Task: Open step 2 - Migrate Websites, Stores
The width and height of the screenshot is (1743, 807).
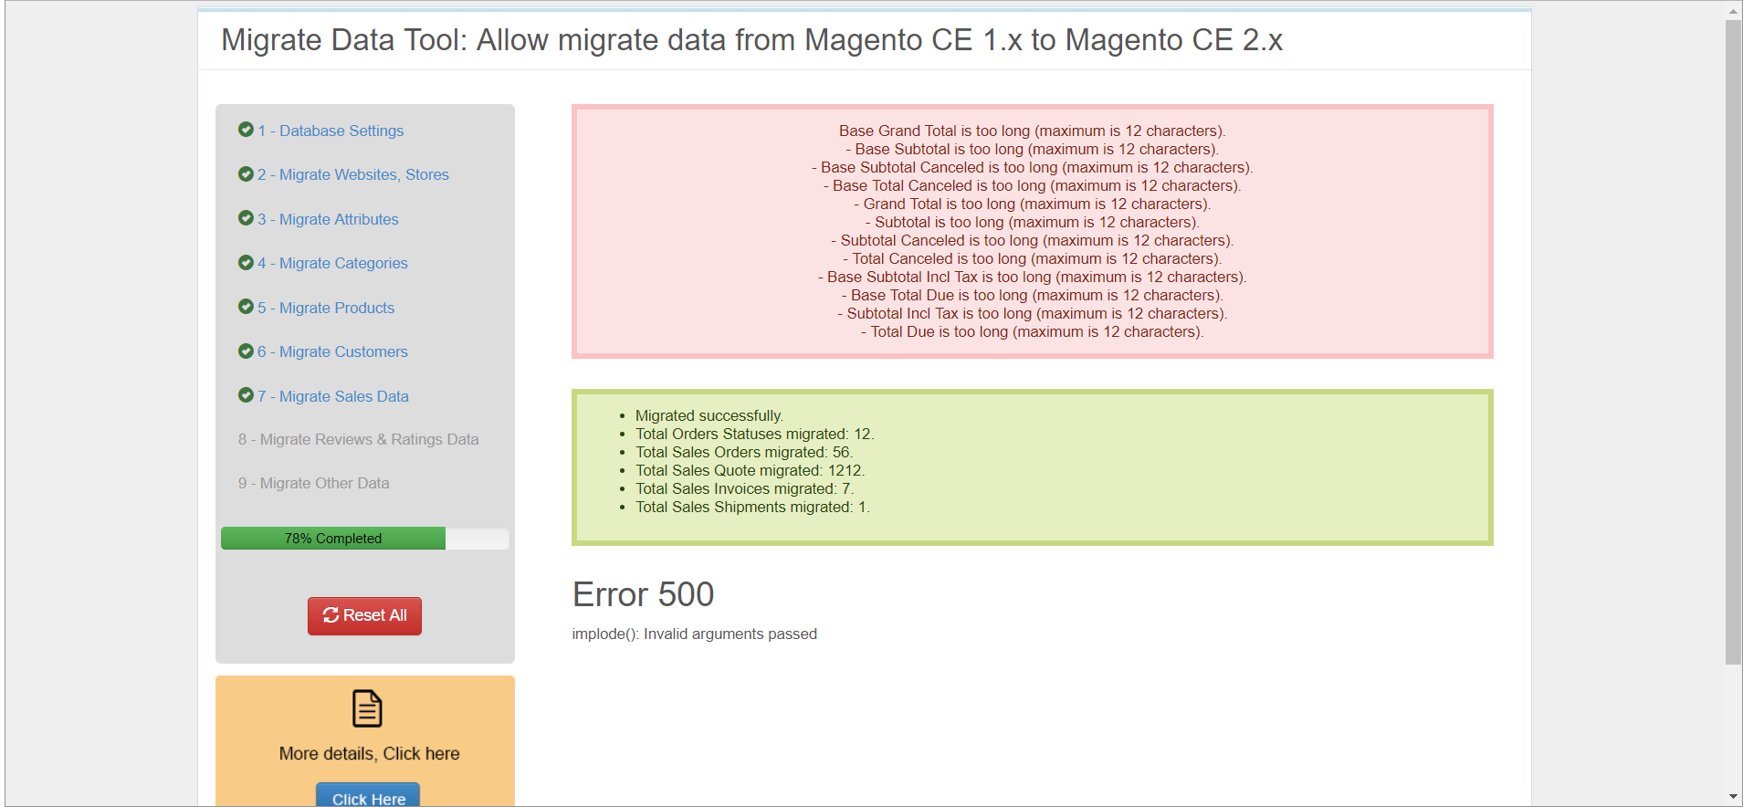Action: 353,174
